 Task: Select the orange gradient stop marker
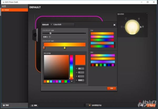click(44, 48)
